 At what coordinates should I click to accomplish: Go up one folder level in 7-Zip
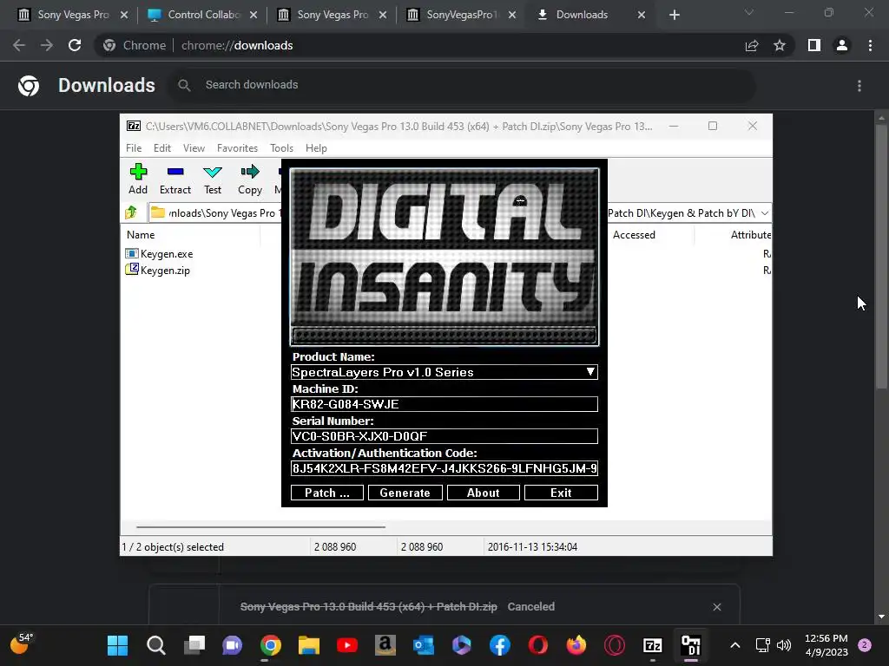tap(132, 213)
